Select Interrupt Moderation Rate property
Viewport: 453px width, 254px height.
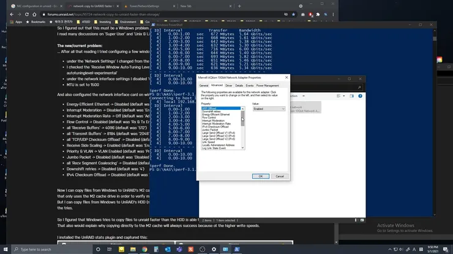point(221,124)
